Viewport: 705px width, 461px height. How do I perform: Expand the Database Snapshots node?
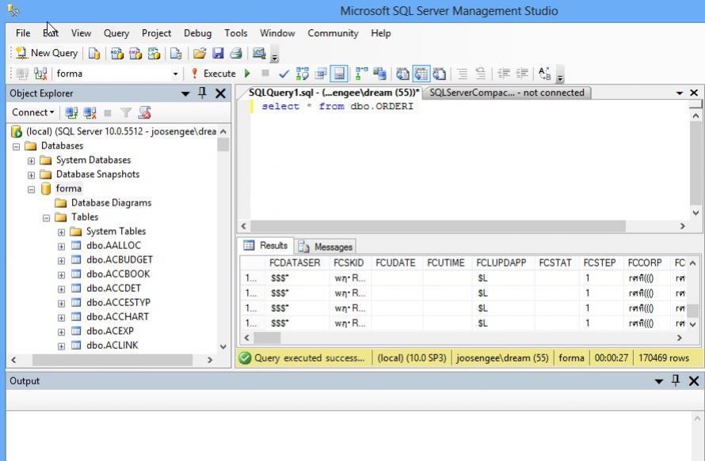31,175
